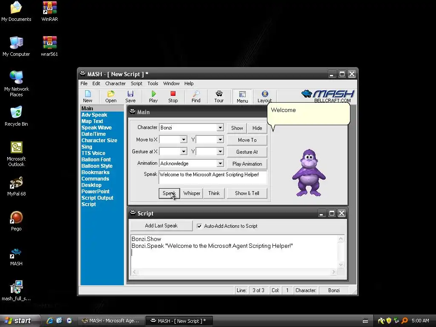Select the MASH desktop shortcut
The width and height of the screenshot is (436, 327).
(16, 257)
